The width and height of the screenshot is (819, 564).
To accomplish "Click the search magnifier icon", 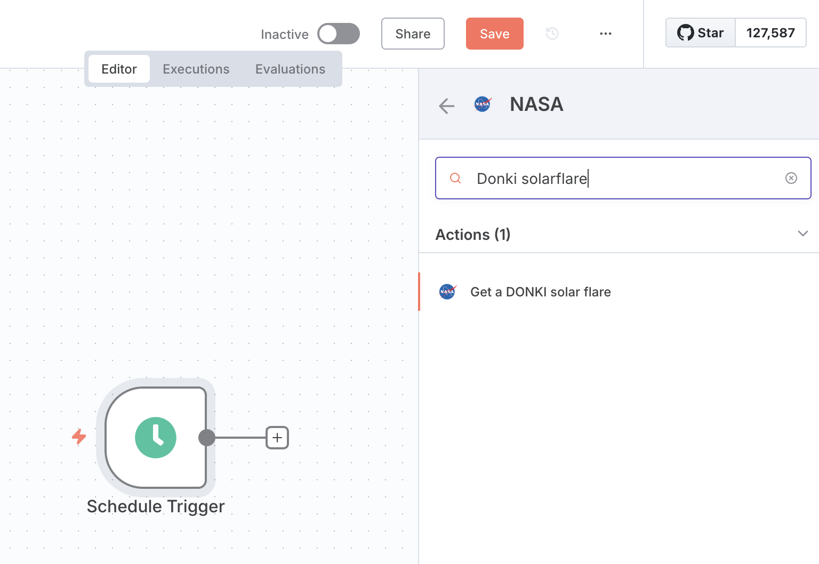I will pos(455,178).
